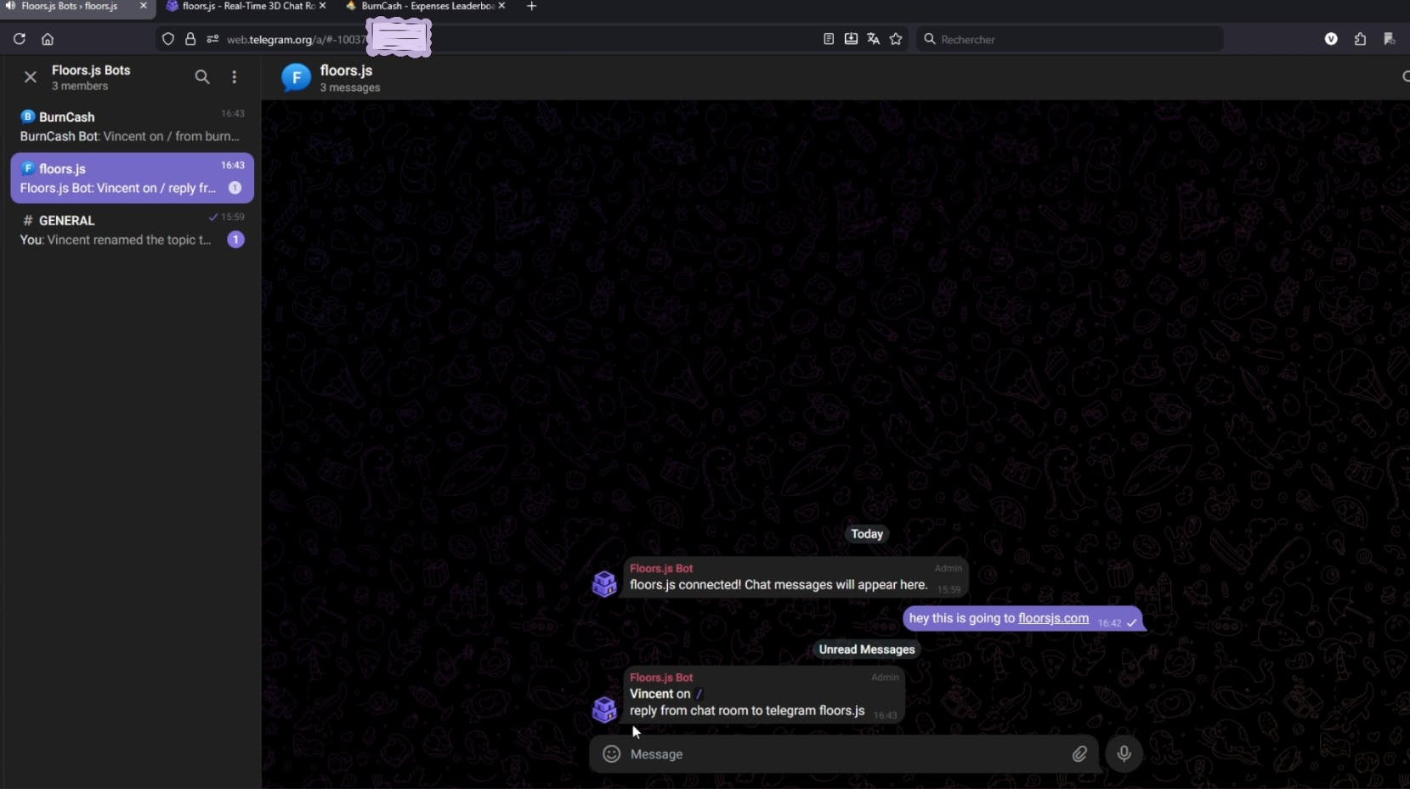
Task: Record voice message with microphone button
Action: coord(1124,754)
